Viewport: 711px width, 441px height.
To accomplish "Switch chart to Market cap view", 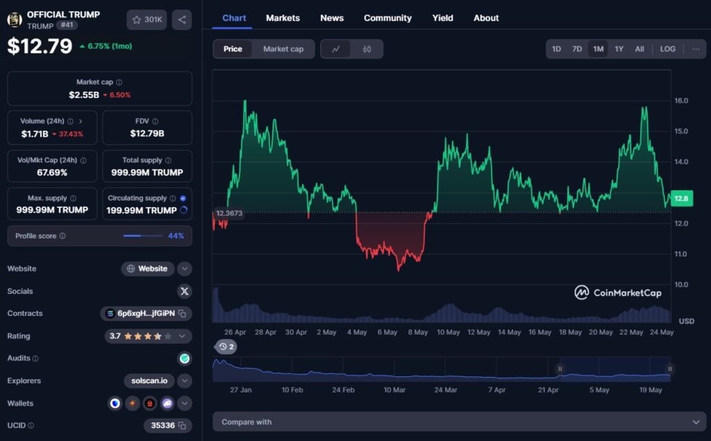I will pyautogui.click(x=283, y=49).
